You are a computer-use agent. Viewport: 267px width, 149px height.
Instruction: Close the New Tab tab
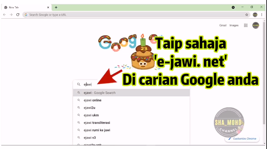[x=48, y=7]
